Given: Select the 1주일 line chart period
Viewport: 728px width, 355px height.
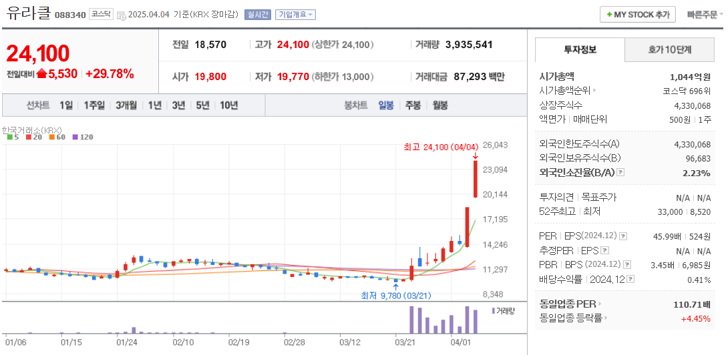Looking at the screenshot, I should tap(94, 105).
